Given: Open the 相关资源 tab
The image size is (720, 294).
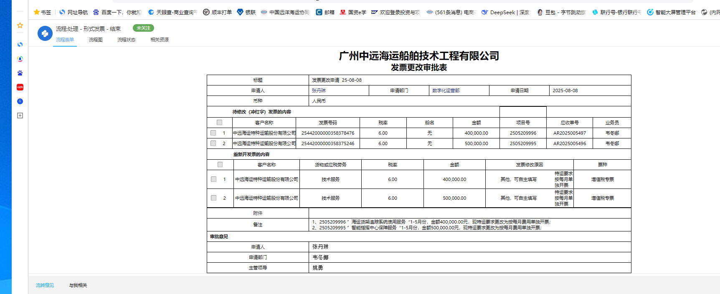Looking at the screenshot, I should [x=159, y=40].
